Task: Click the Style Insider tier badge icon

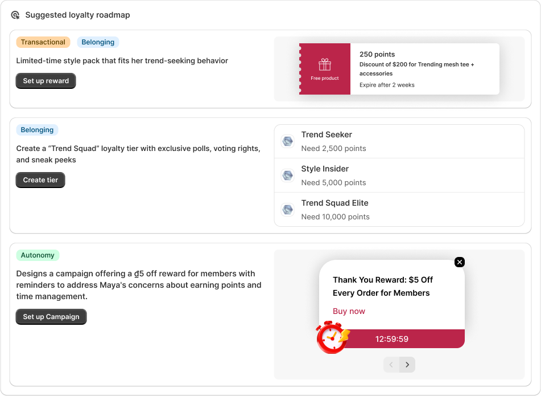Action: coord(288,175)
